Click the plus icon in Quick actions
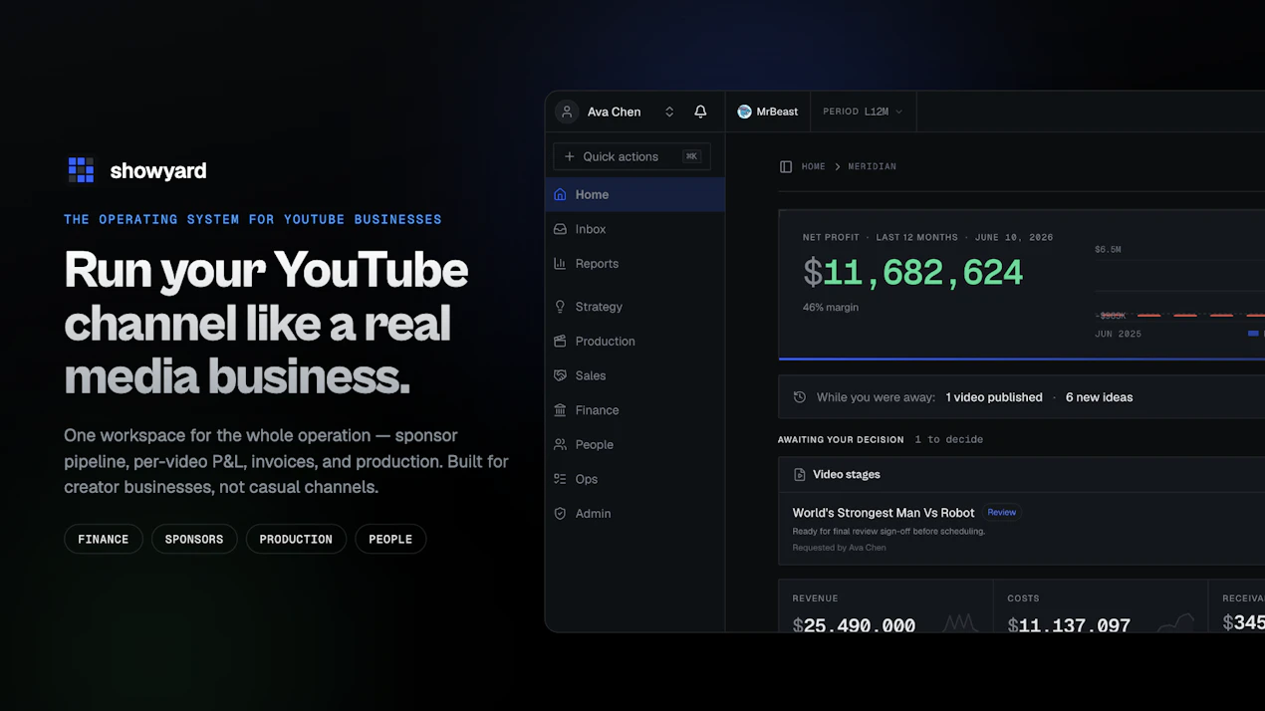 (570, 156)
